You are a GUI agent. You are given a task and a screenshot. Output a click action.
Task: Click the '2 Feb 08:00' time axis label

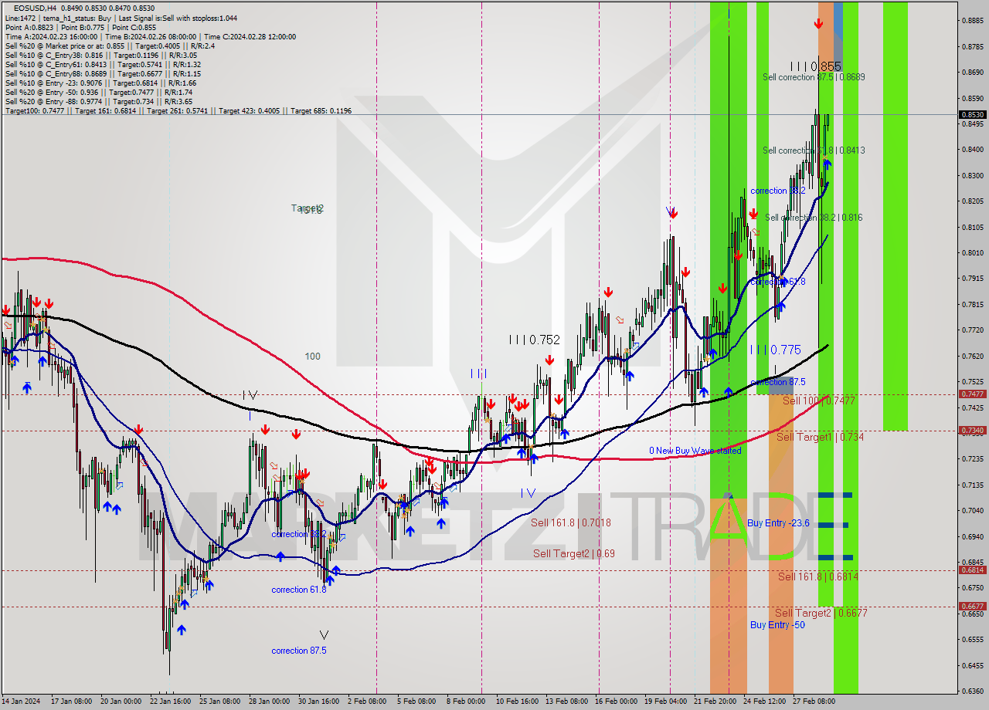coord(368,702)
